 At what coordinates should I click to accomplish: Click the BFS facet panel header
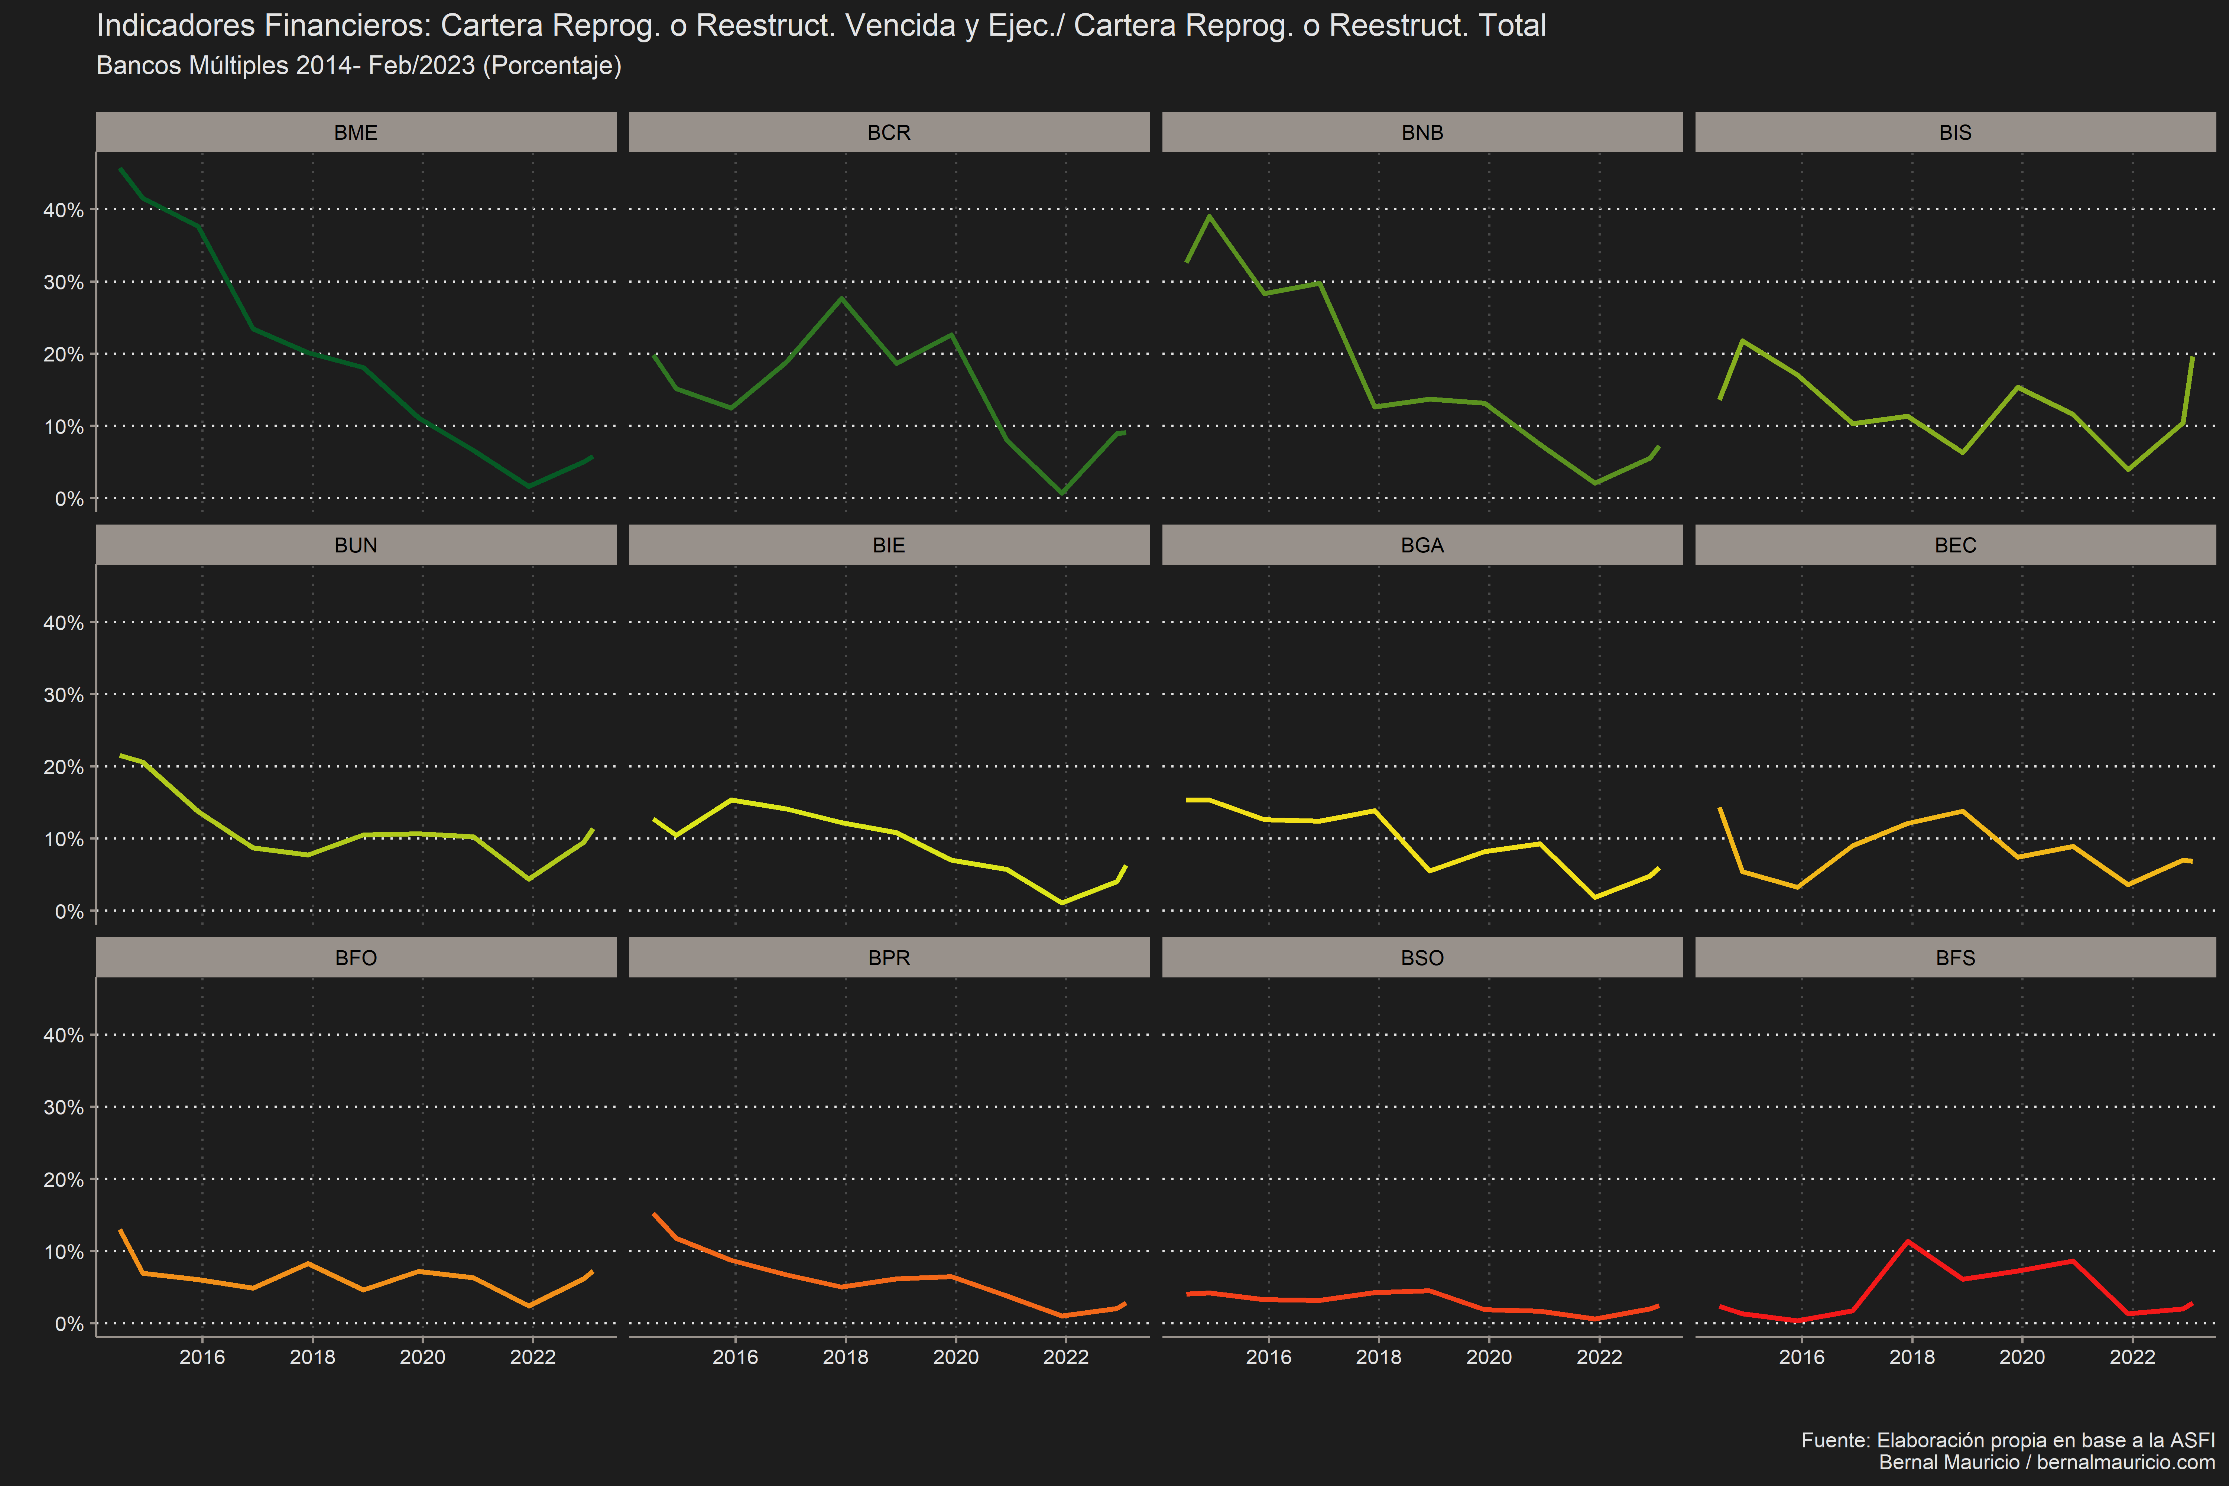tap(1955, 957)
